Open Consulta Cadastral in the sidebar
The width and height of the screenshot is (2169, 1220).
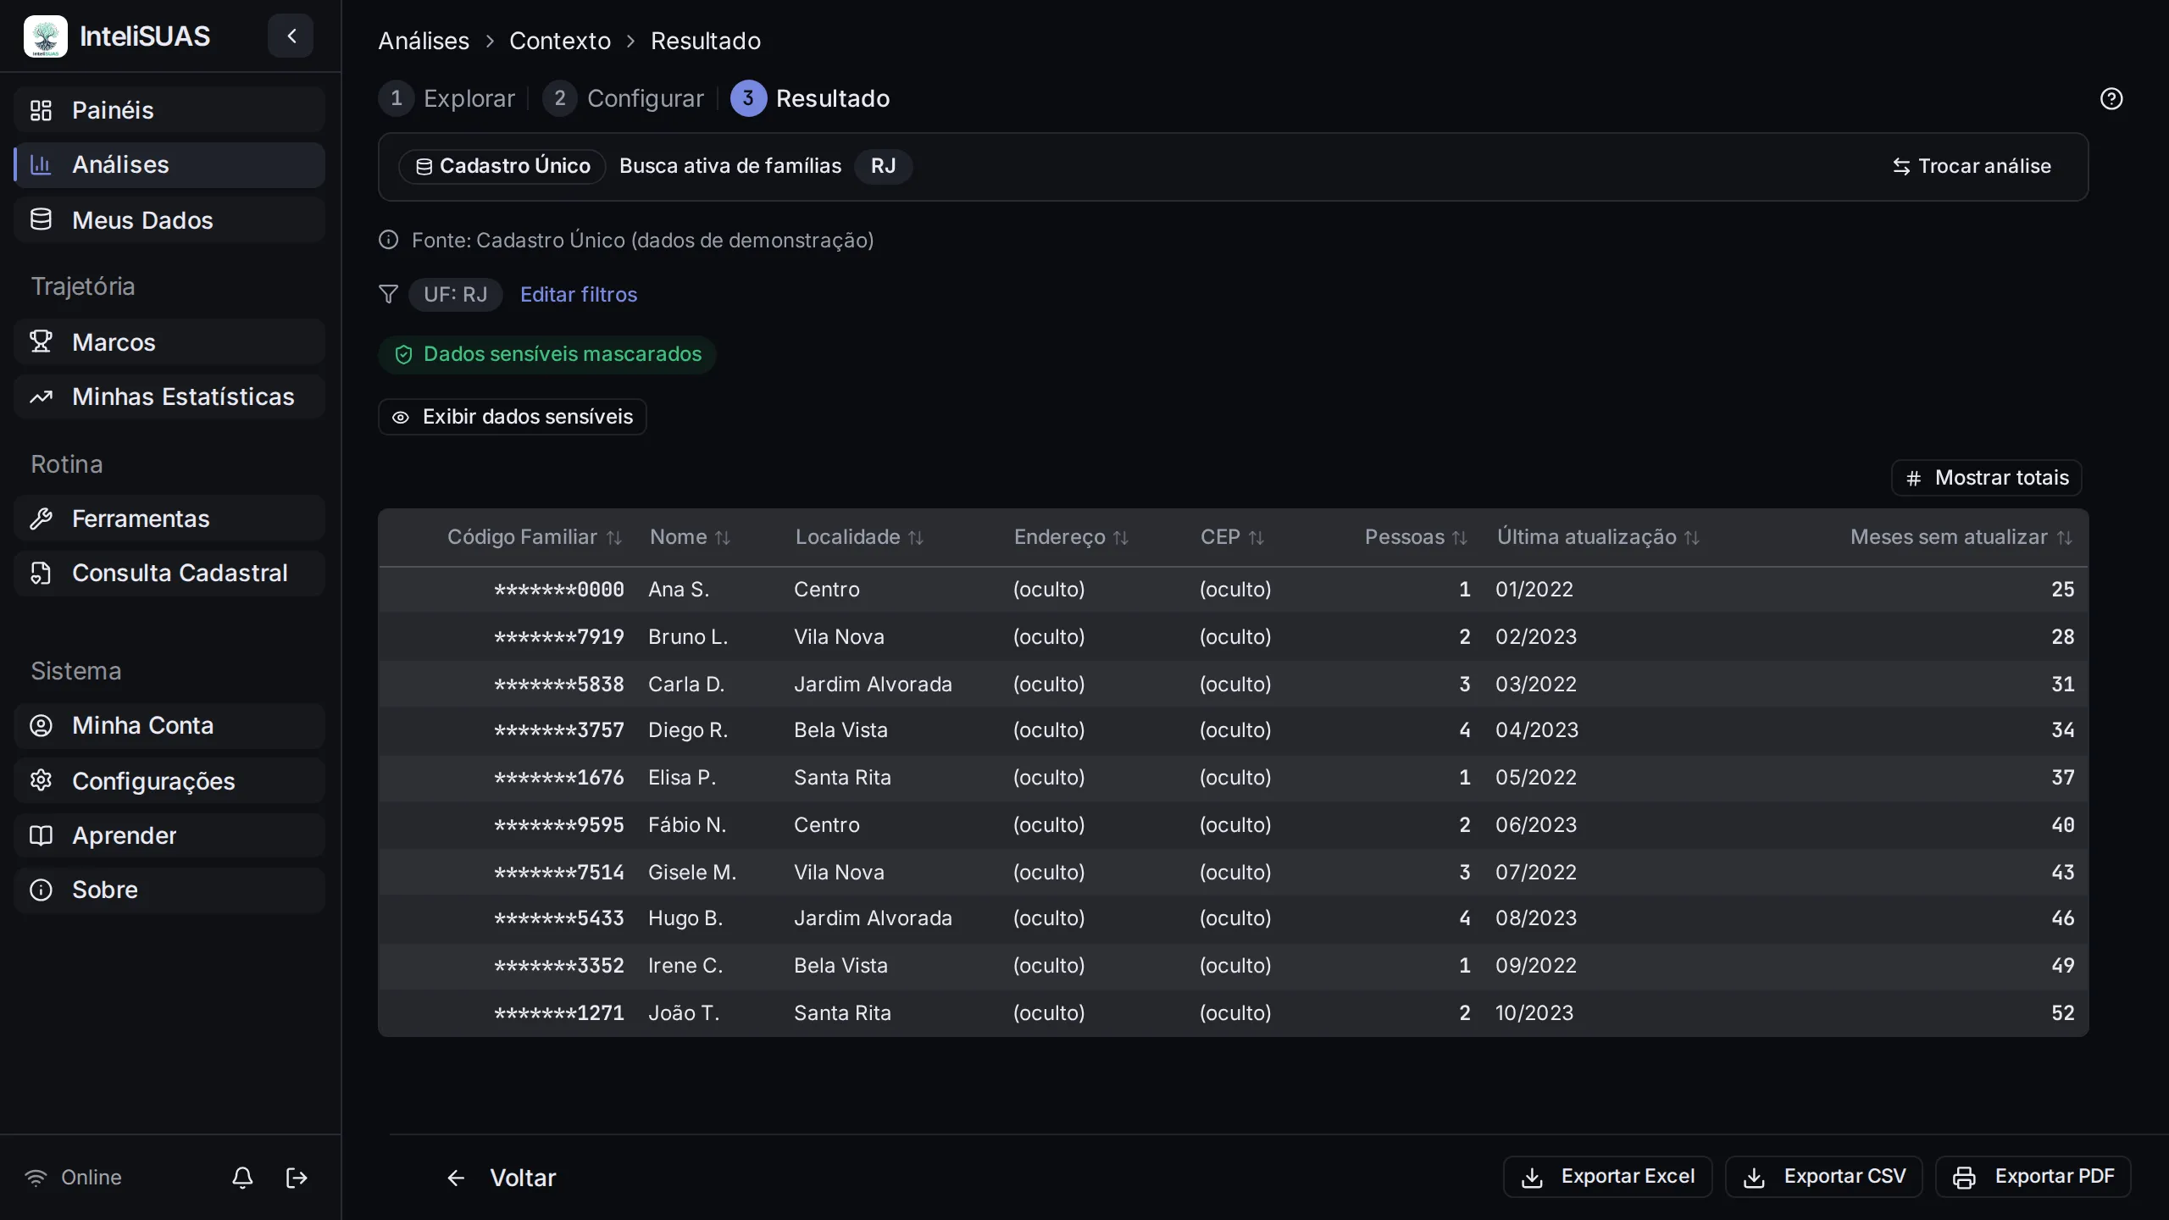(169, 573)
